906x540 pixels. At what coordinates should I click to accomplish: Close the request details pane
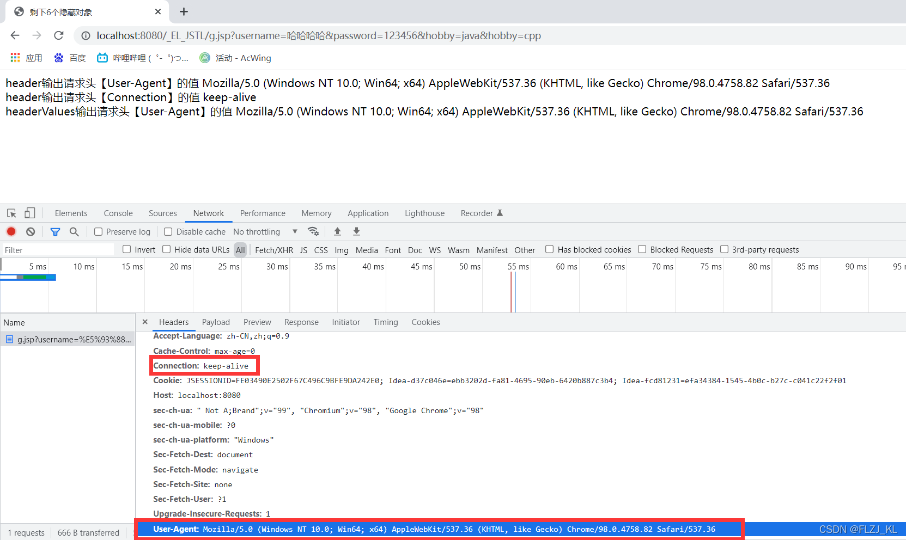point(145,322)
